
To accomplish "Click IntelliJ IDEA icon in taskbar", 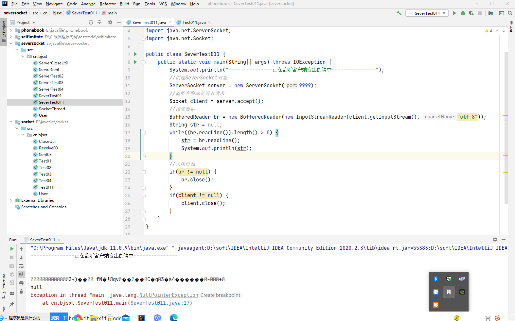I will point(142,317).
